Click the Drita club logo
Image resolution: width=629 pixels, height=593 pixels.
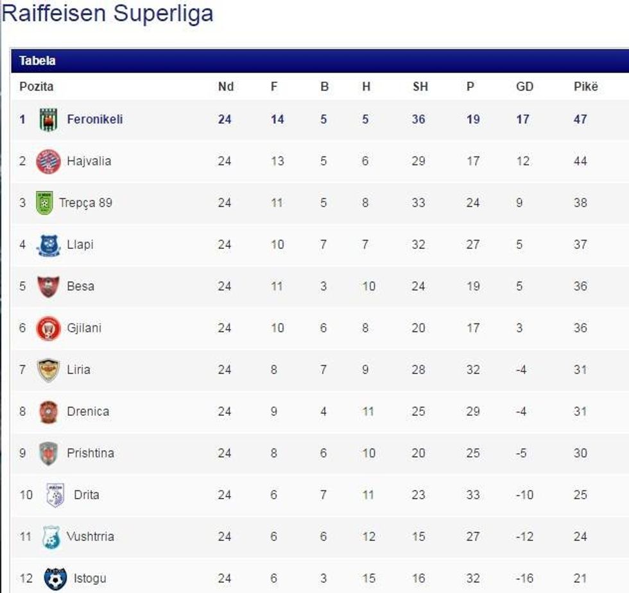click(55, 495)
